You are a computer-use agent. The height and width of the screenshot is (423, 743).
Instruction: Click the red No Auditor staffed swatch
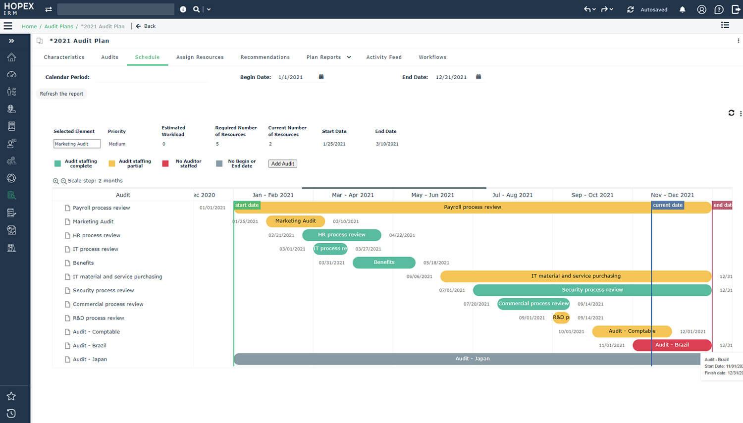click(x=165, y=163)
